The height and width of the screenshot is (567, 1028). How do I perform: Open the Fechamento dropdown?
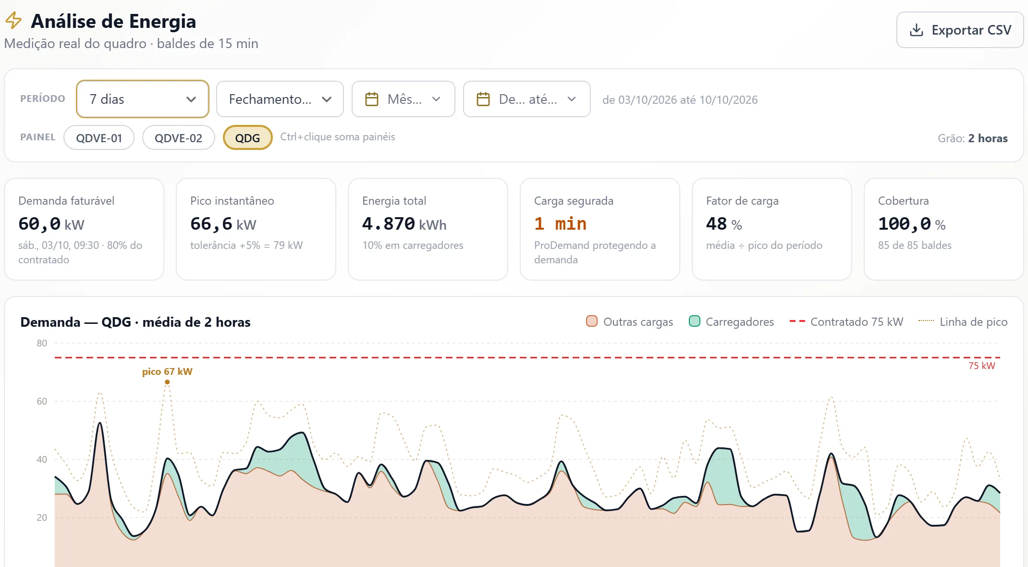coord(280,99)
